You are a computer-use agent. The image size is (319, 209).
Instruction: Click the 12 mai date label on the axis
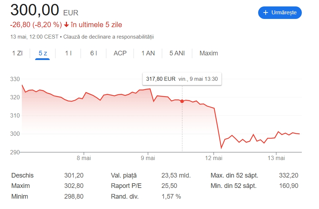pos(214,158)
